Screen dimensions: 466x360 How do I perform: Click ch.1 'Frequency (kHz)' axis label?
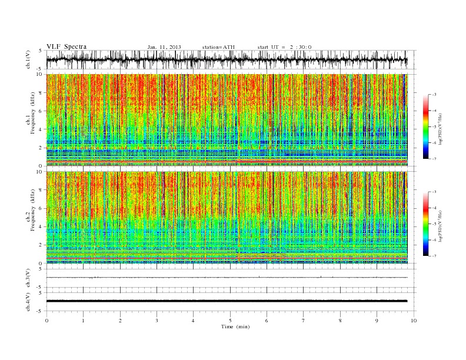coord(33,113)
